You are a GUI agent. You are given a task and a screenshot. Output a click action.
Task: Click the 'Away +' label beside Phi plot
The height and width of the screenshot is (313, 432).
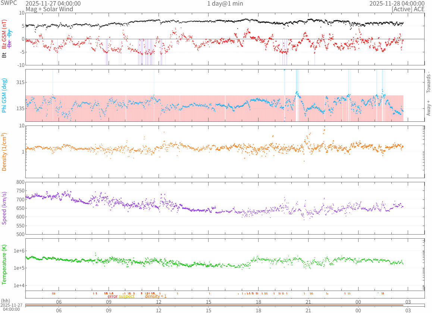click(x=429, y=108)
